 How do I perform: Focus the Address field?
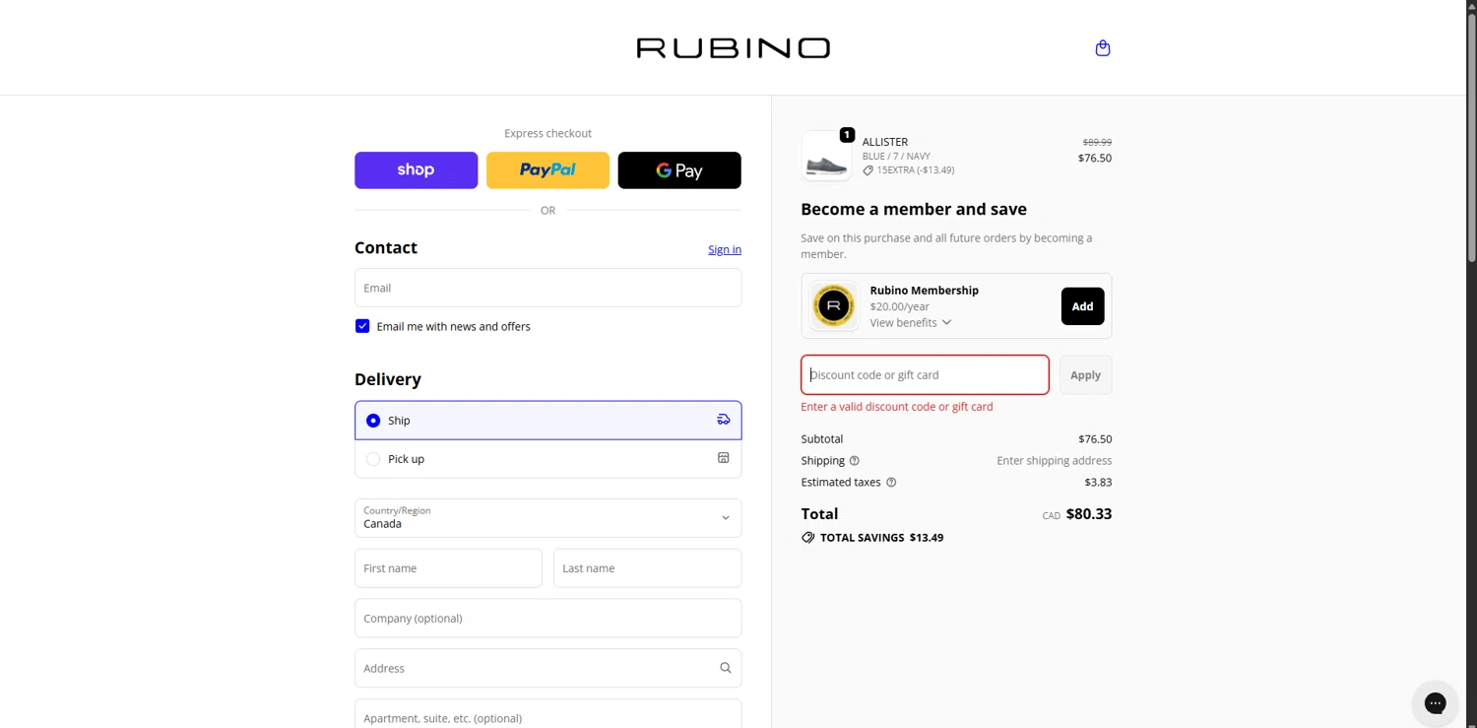click(547, 668)
